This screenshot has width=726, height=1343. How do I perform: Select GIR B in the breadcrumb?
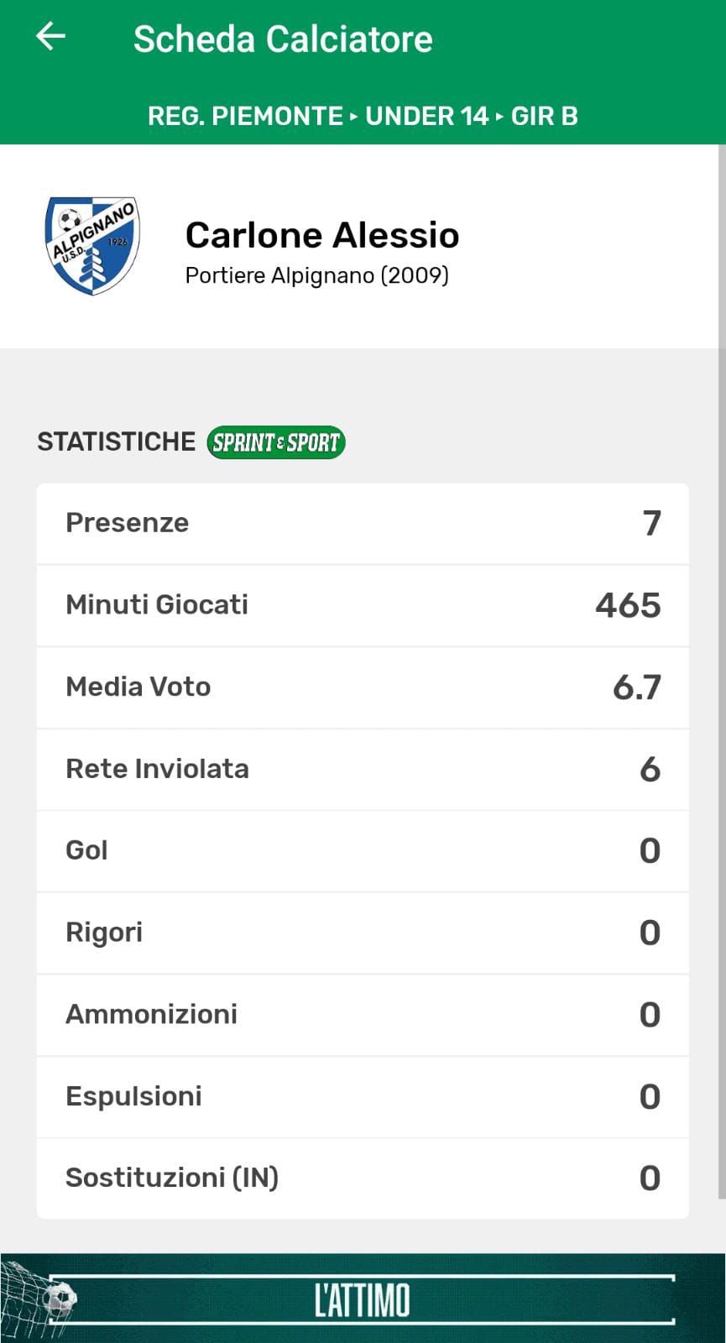pyautogui.click(x=544, y=116)
